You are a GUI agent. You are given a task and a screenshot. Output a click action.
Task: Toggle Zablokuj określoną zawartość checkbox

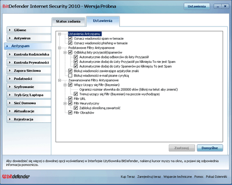tap(76, 108)
